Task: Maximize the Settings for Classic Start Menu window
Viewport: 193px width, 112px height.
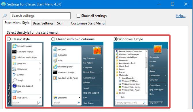Action: (x=173, y=4)
